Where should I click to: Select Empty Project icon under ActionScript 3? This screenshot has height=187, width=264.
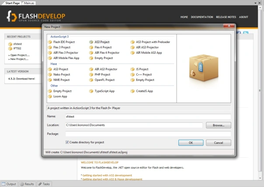coord(91,58)
